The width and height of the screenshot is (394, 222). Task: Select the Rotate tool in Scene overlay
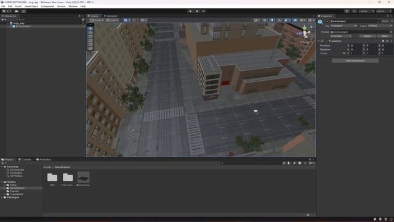[90, 36]
